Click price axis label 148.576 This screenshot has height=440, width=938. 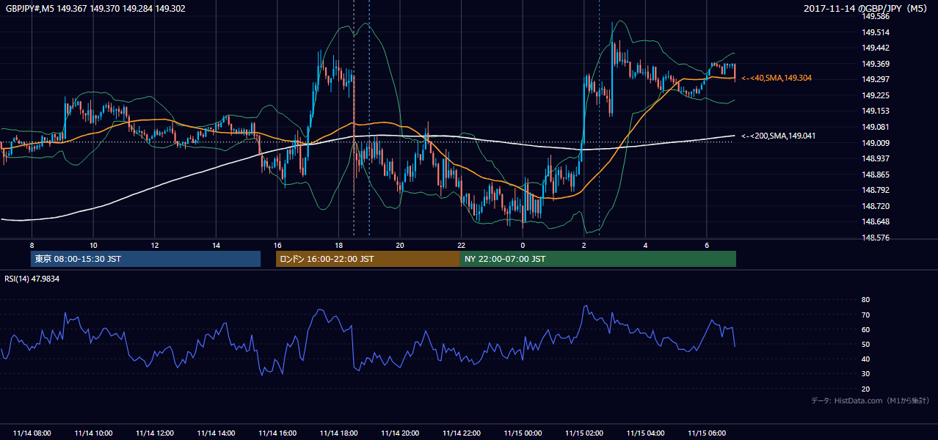coord(876,238)
